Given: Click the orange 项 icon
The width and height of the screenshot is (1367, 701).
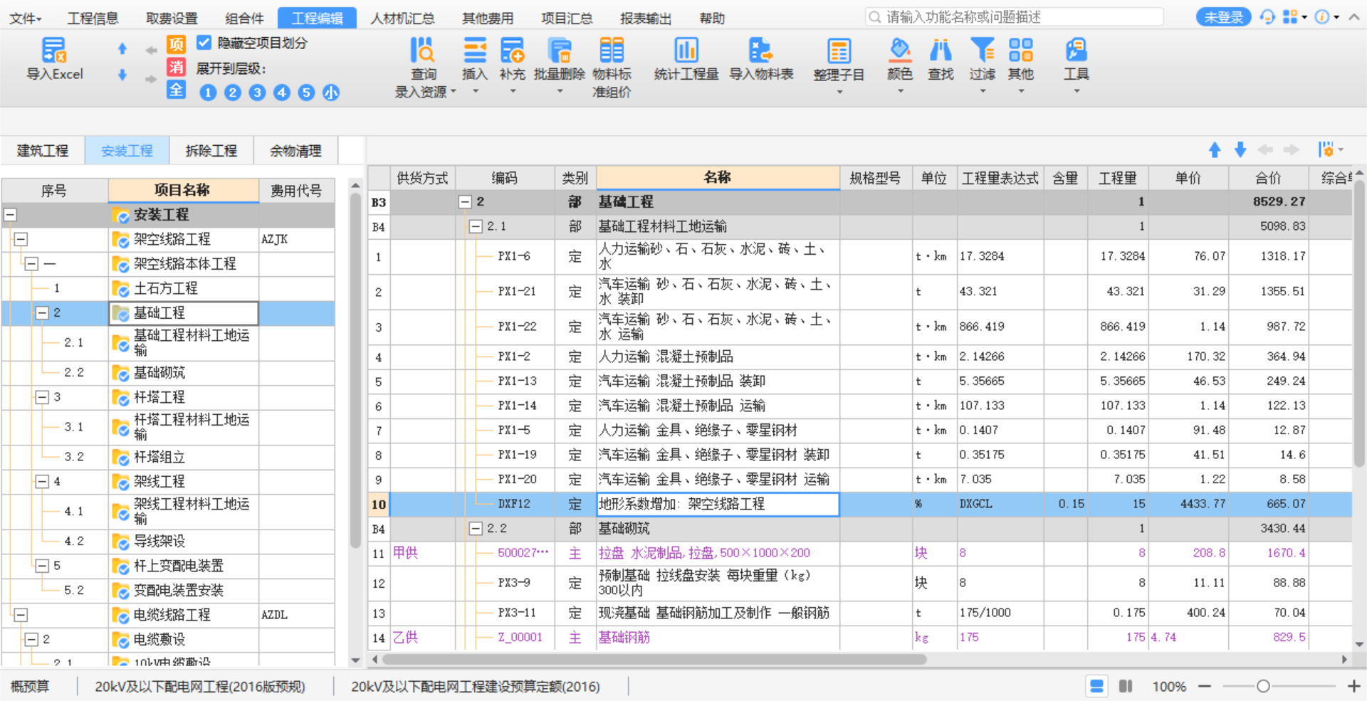Looking at the screenshot, I should [x=176, y=44].
